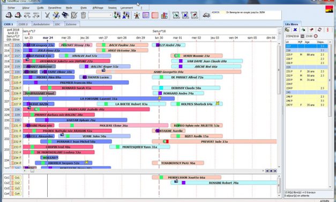Click the ven 27 day header
This screenshot has height=202, width=336.
(103, 38)
